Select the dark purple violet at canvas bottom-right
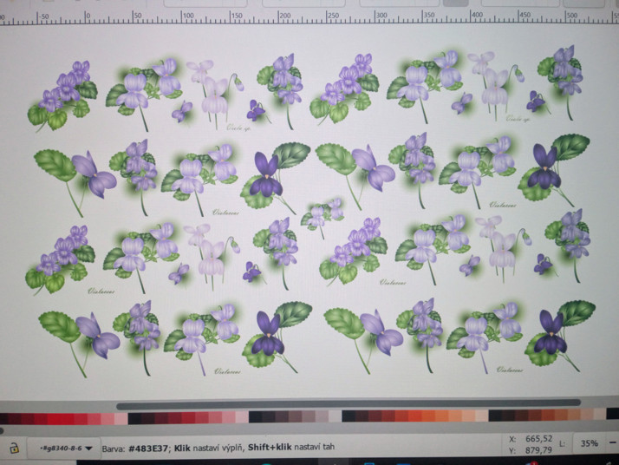619x465 pixels. (551, 335)
